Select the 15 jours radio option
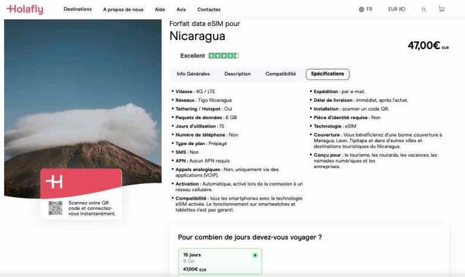 (255, 255)
